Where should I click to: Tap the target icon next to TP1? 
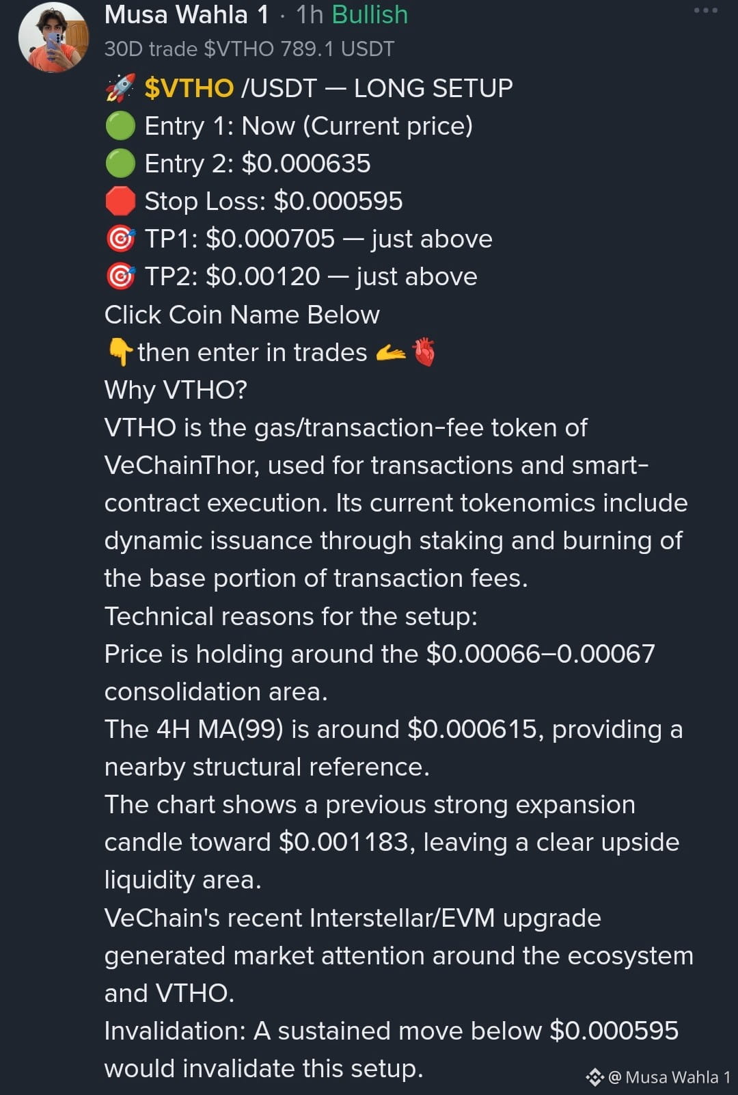coord(120,239)
